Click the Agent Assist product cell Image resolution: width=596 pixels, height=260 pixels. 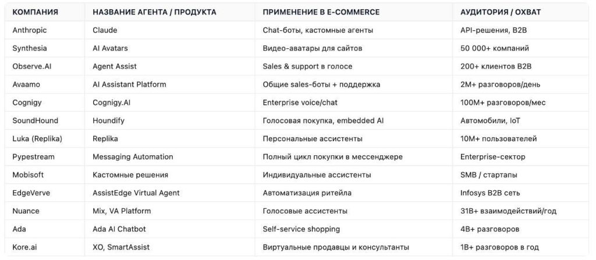115,66
